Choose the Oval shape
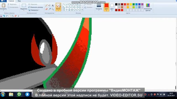Screen dimensions: 177x99 tap(69, 5)
